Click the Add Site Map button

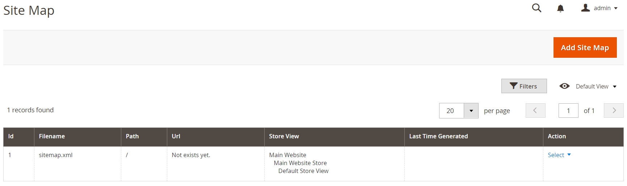(x=585, y=48)
